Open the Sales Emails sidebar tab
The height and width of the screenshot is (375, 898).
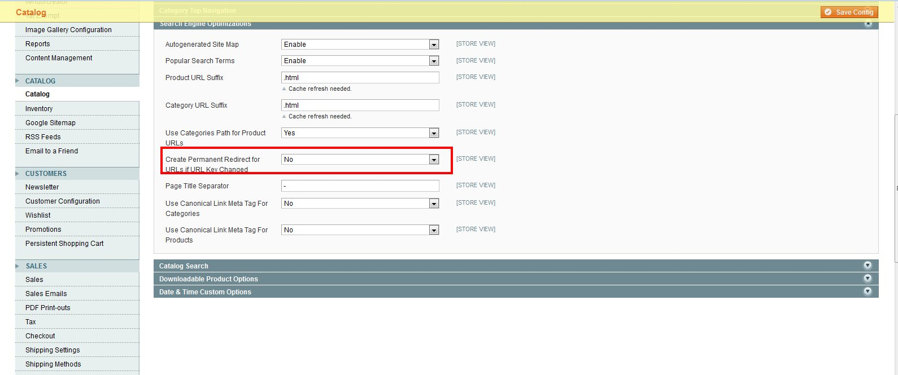pos(77,294)
